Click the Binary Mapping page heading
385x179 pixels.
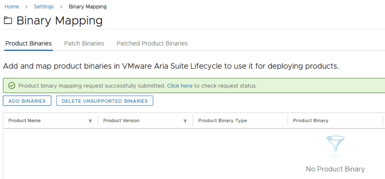pos(59,21)
